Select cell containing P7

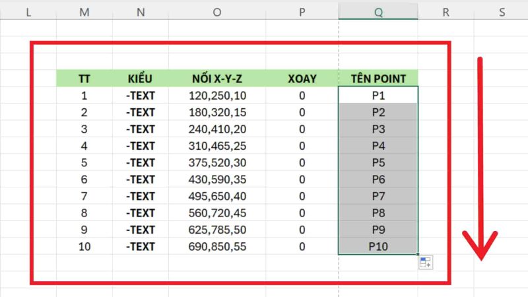378,196
